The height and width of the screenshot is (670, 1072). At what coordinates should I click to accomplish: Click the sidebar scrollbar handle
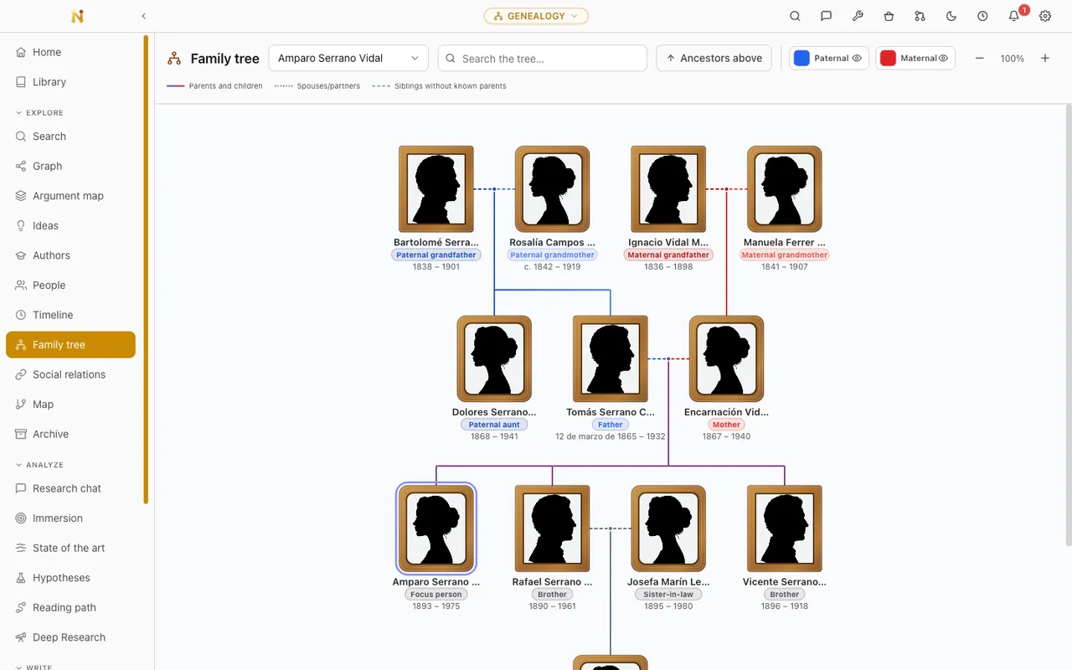point(146,270)
